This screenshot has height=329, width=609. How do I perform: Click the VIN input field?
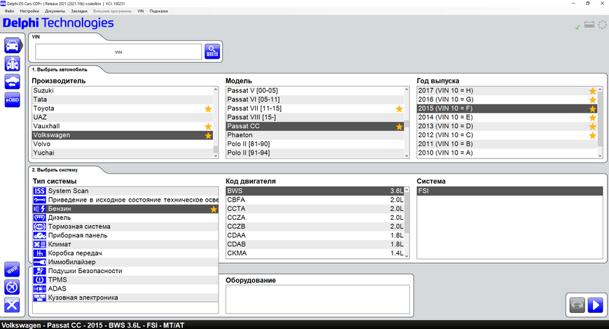(118, 52)
